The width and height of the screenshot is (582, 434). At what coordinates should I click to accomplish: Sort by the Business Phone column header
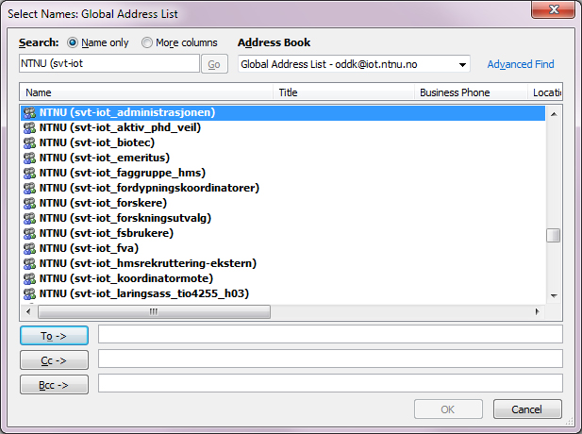[x=471, y=92]
